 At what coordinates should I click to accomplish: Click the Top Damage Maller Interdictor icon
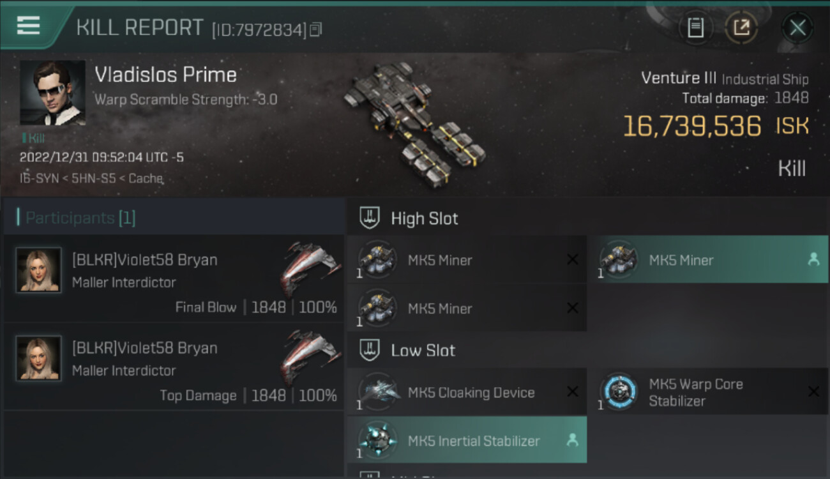click(x=310, y=356)
